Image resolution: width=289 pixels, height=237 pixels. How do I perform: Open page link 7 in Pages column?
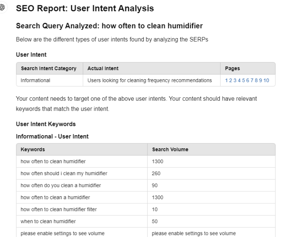[x=252, y=80]
